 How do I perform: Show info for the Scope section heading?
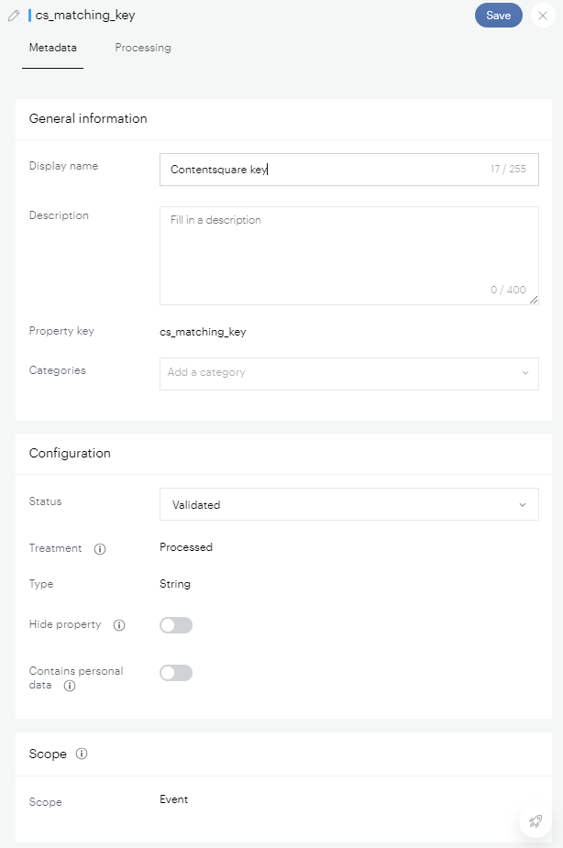tap(82, 754)
